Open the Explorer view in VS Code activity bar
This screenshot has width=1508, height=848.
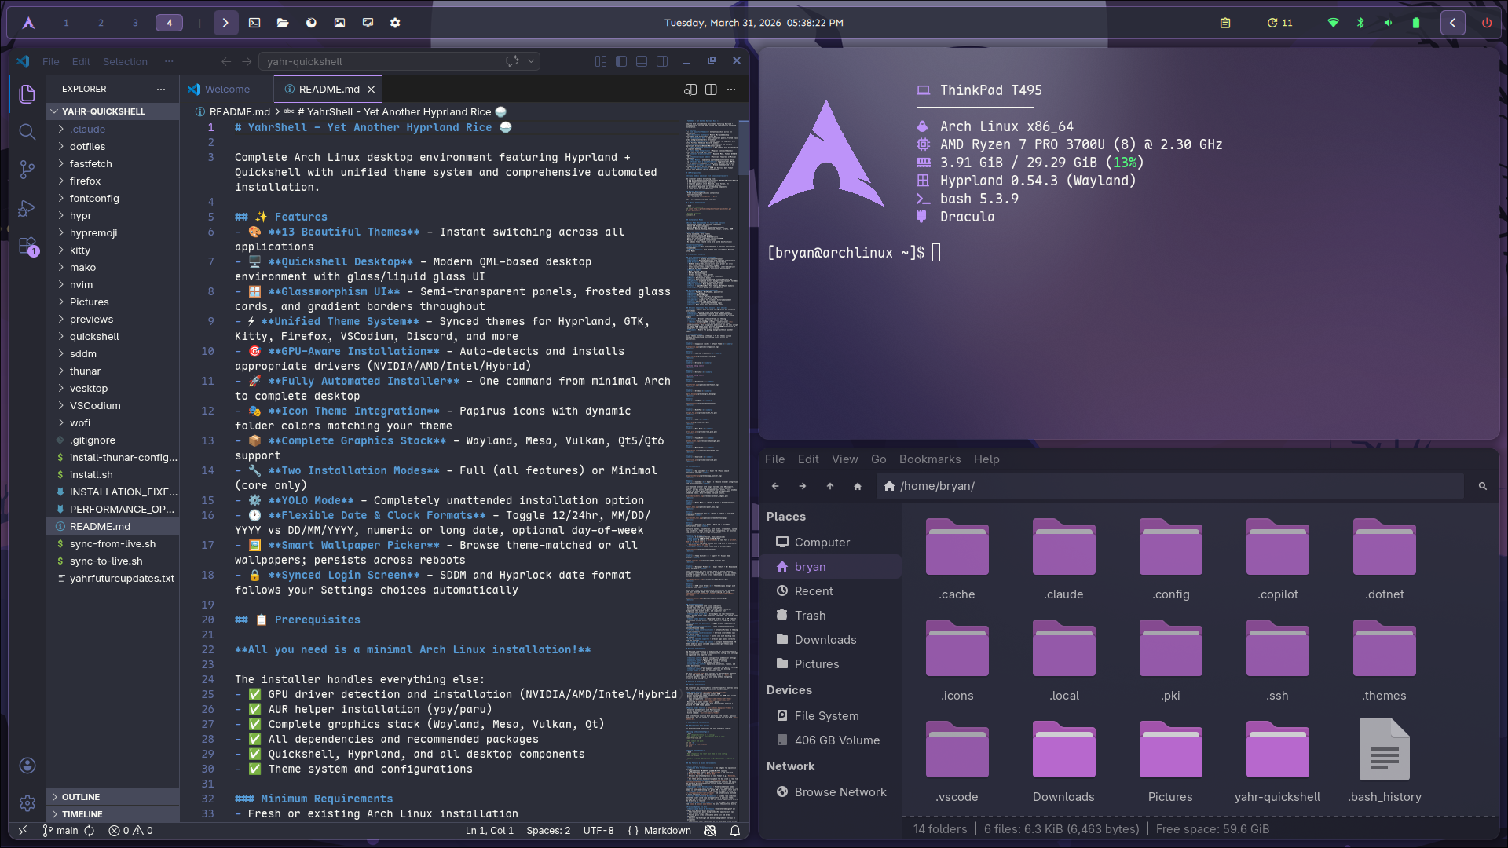click(x=27, y=94)
